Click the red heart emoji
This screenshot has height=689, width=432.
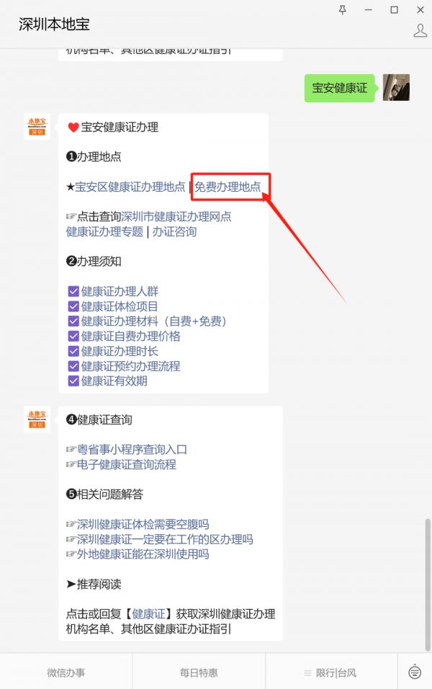73,128
